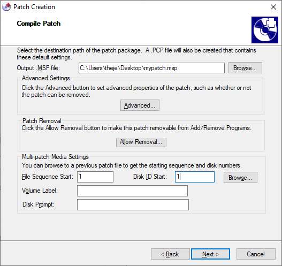This screenshot has height=266, width=282.
Task: Open the Advanced patch settings
Action: click(140, 105)
